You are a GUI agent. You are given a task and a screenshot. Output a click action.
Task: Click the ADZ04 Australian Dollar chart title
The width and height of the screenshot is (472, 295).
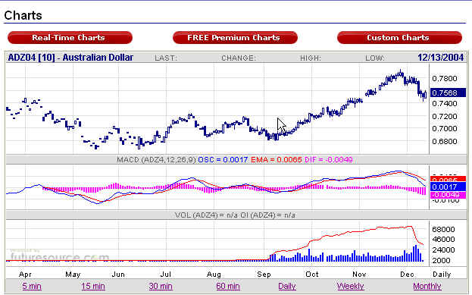pos(70,57)
